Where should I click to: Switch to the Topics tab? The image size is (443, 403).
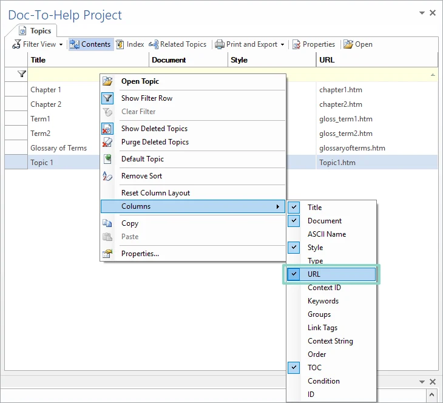click(x=35, y=31)
